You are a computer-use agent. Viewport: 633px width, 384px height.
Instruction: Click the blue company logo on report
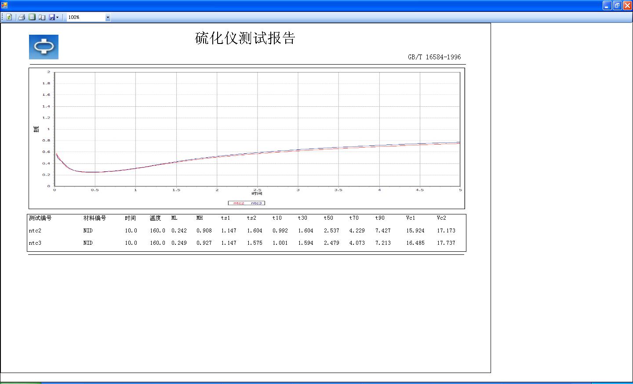[x=44, y=47]
